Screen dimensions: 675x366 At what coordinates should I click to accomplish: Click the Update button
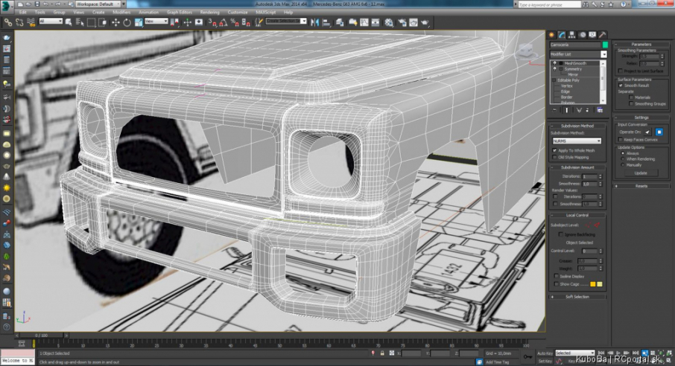[641, 173]
